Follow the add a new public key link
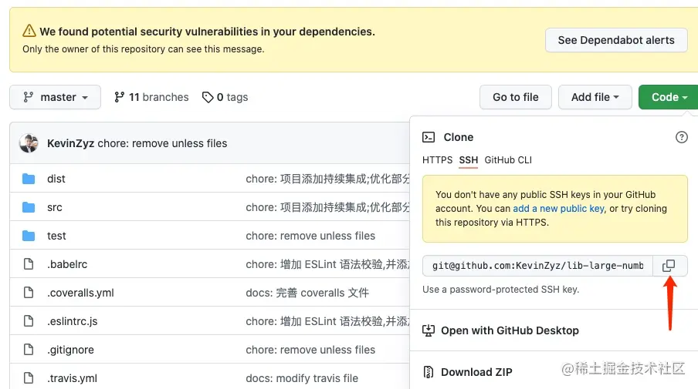The width and height of the screenshot is (698, 389). (x=559, y=209)
